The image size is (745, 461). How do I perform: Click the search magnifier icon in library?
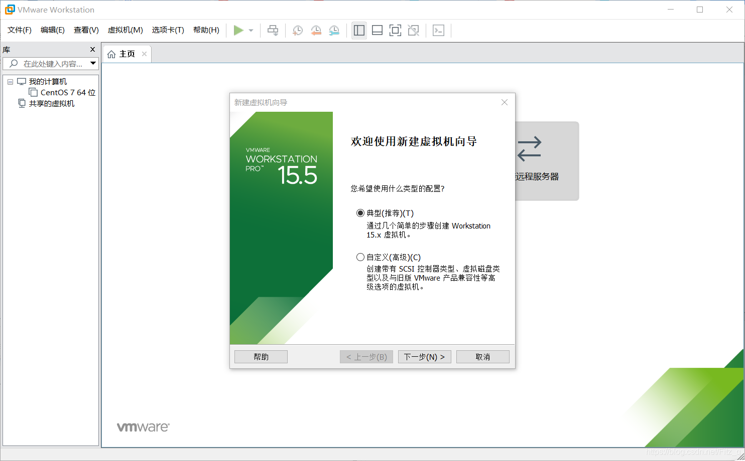[14, 64]
